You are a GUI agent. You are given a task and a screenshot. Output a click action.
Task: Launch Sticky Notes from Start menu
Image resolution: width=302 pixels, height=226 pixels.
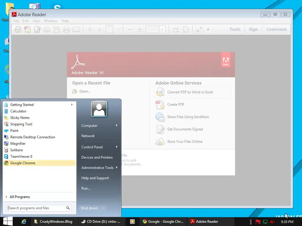tap(40, 118)
